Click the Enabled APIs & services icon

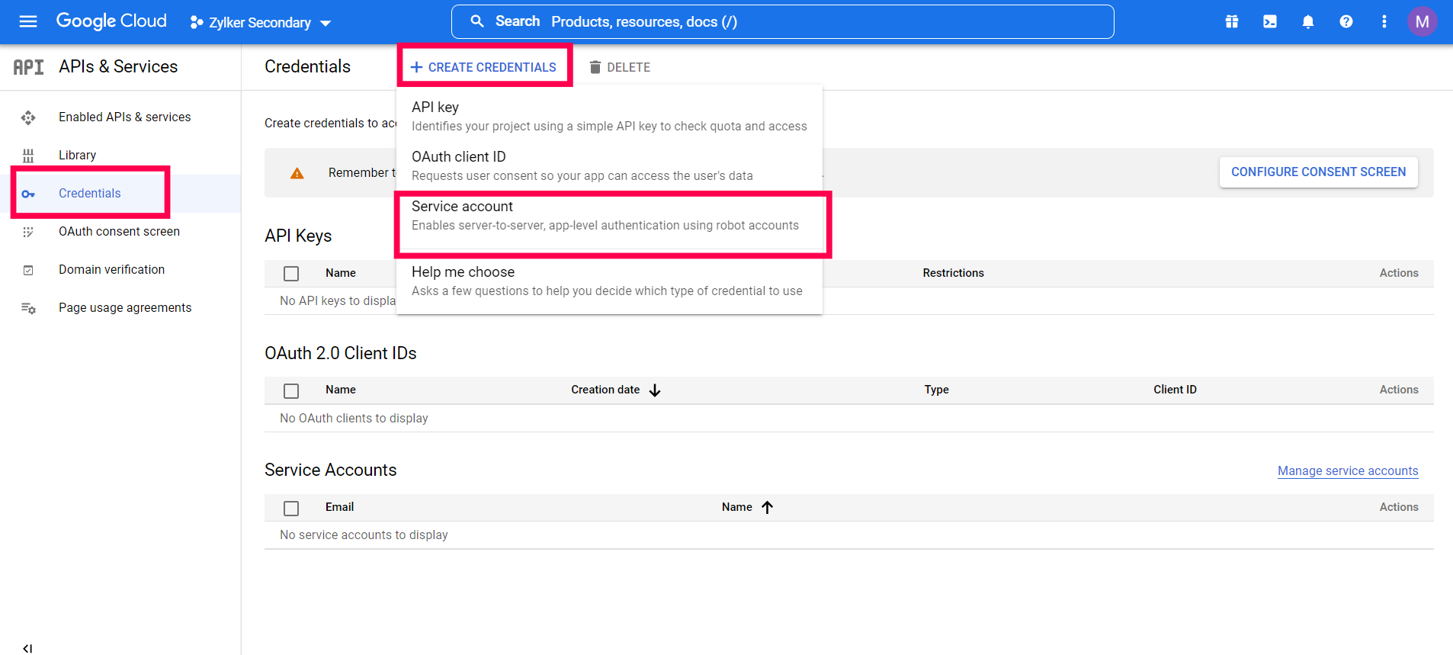click(x=28, y=117)
